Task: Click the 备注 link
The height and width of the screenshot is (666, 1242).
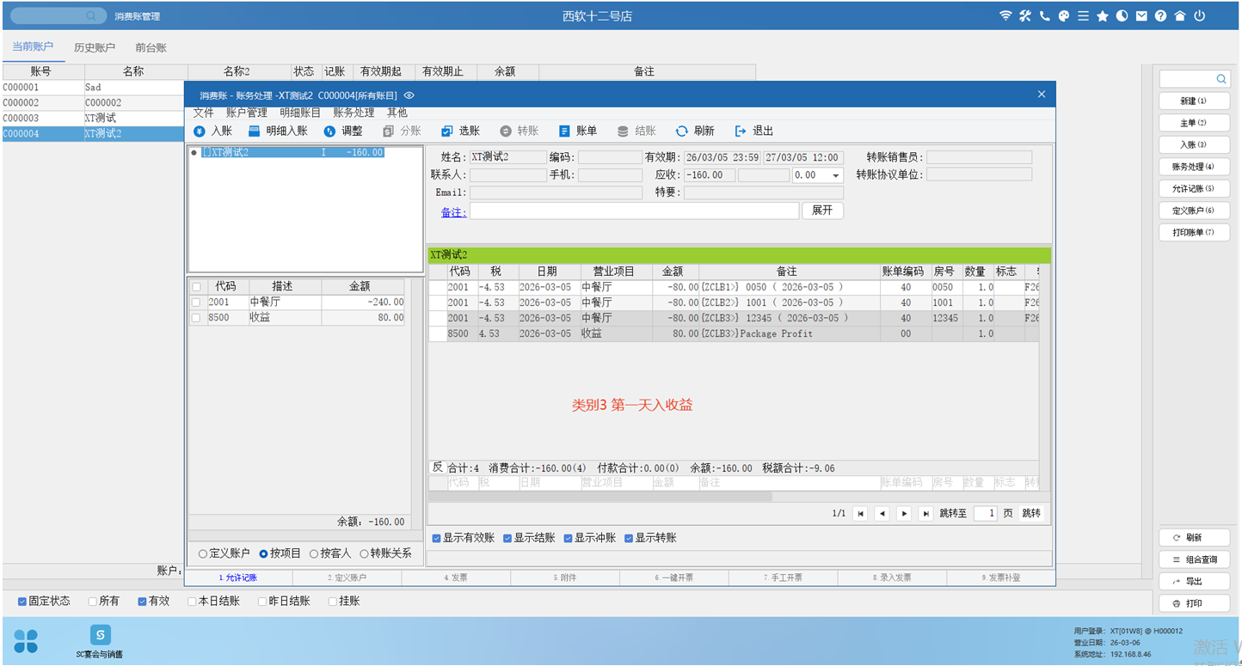Action: tap(453, 212)
